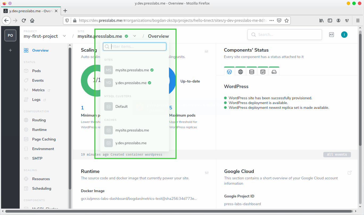Switch to the cache component tab
The height and width of the screenshot is (215, 364).
[263, 71]
